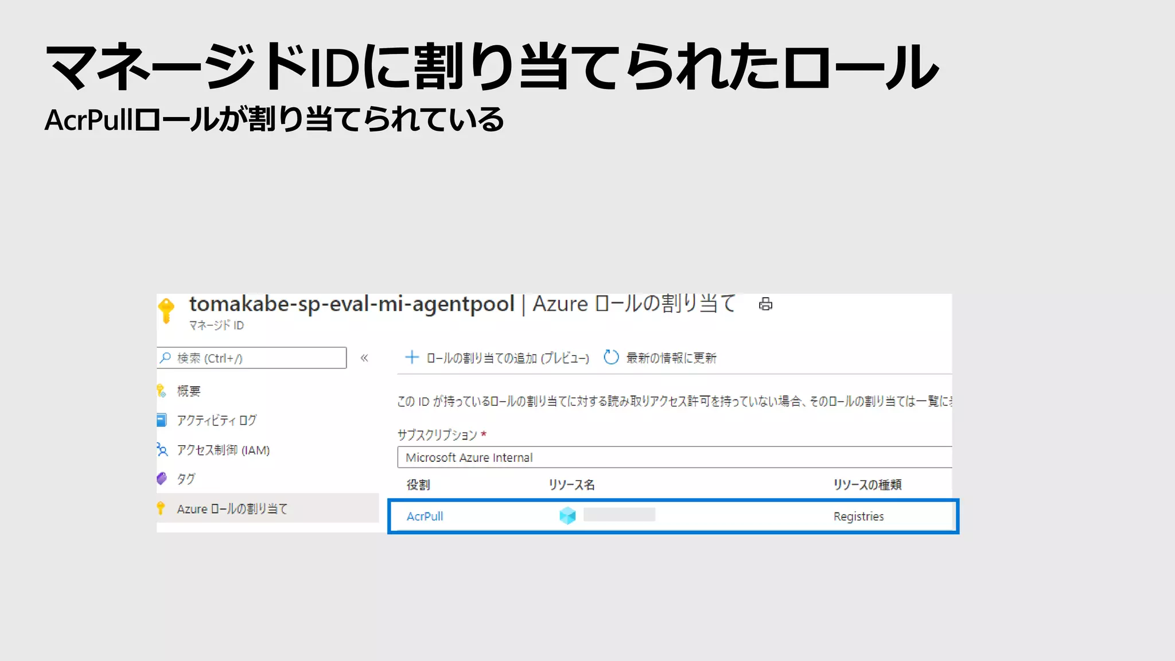
Task: Open the サブスクリプション dropdown Microsoft Azure Internal
Action: coord(674,457)
